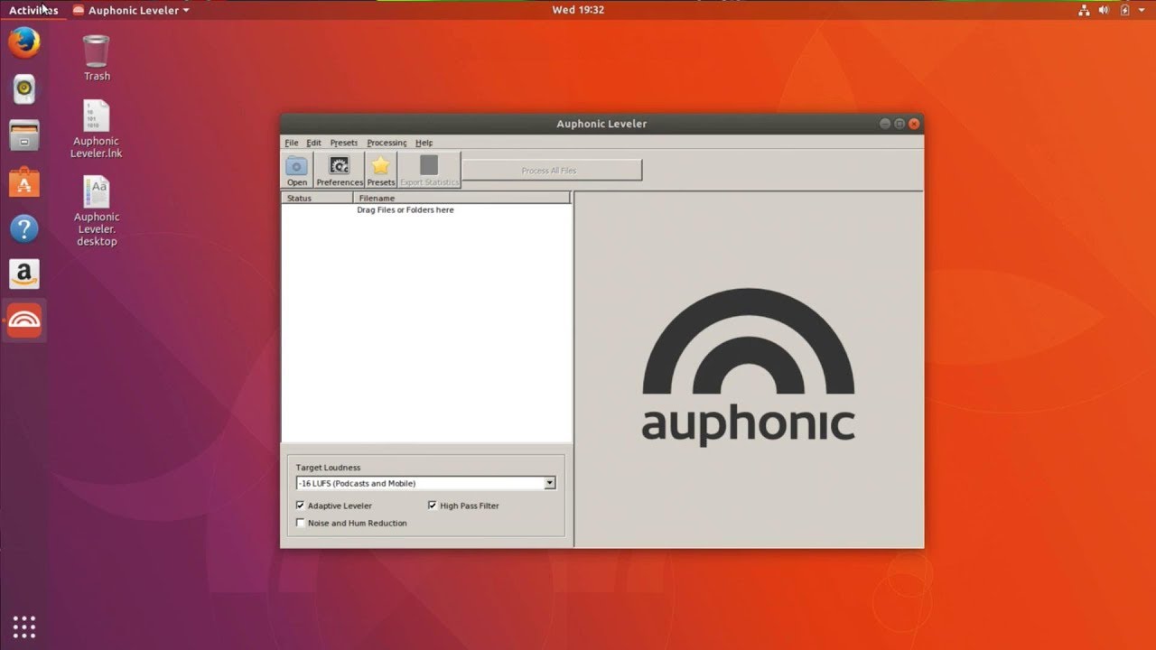Screen dimensions: 1156x650
Task: Open the system menu arrow in top bar
Action: pos(1143,10)
